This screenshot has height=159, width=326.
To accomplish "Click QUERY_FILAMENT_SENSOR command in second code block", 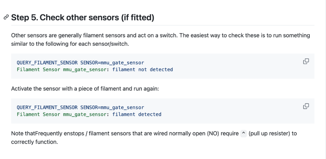I will pos(47,107).
